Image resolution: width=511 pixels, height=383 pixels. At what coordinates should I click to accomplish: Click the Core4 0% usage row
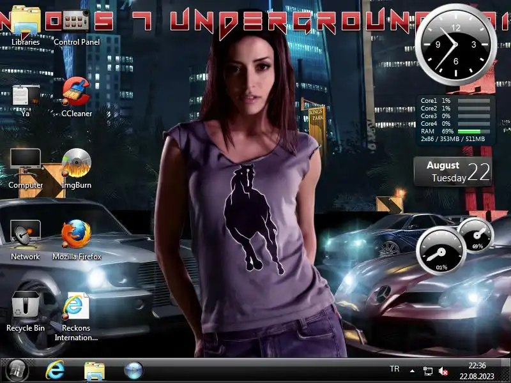click(455, 123)
